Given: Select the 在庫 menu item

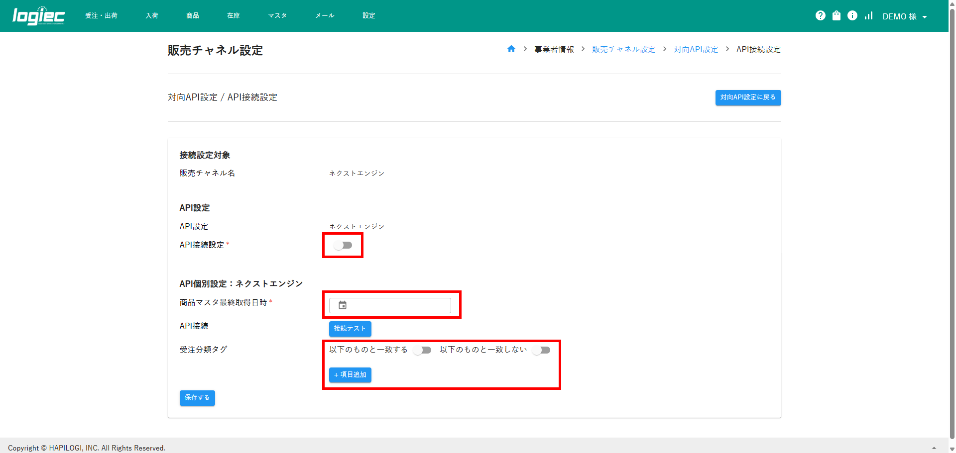Looking at the screenshot, I should pyautogui.click(x=234, y=16).
